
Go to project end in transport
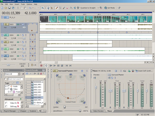(70, 65)
